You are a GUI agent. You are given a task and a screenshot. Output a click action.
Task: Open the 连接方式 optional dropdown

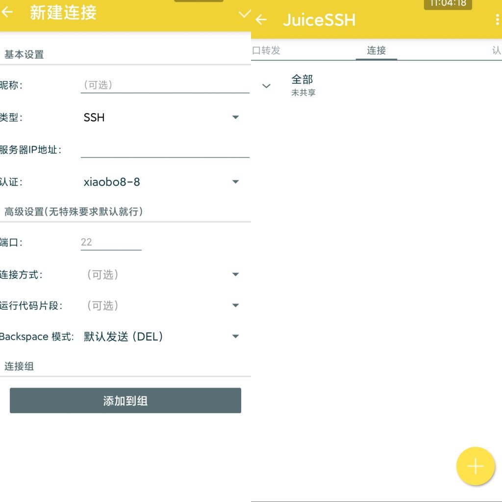point(161,275)
